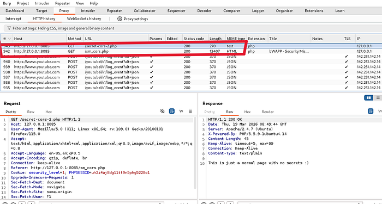
Task: Open the Decoder tab
Action: click(204, 11)
